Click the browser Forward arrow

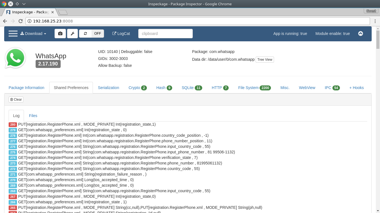pos(13,21)
